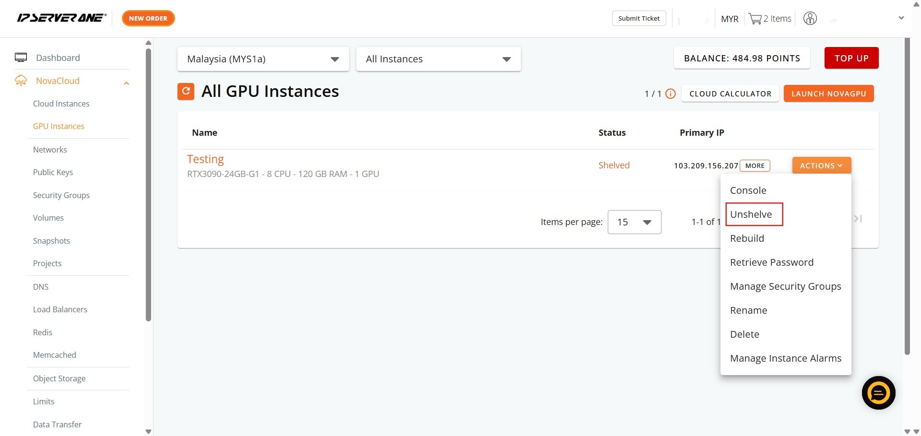
Task: Open the Malaysia (MYS1a) region dropdown
Action: click(x=263, y=59)
